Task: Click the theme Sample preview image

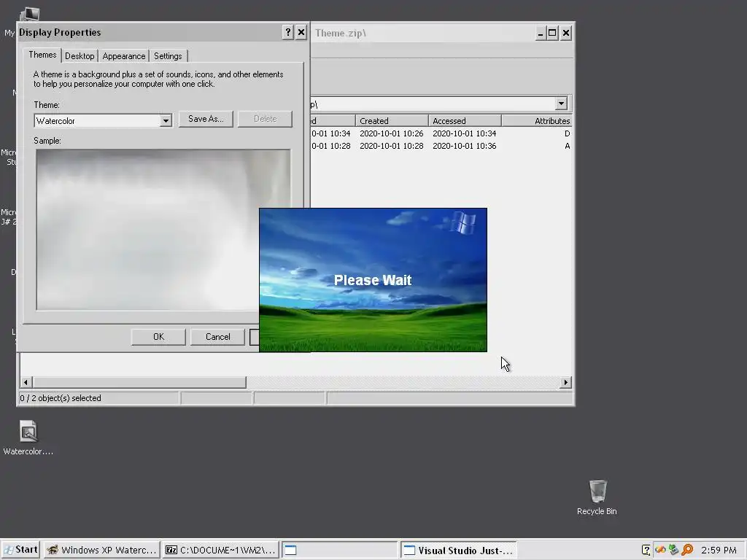Action: [163, 230]
